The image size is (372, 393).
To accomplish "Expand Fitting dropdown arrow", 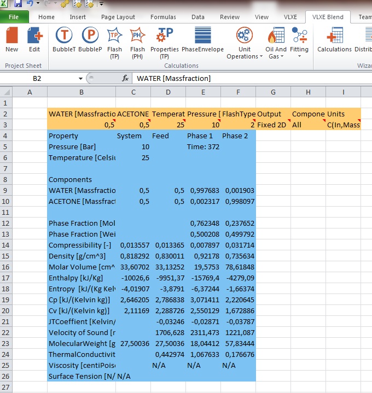I will 299,56.
